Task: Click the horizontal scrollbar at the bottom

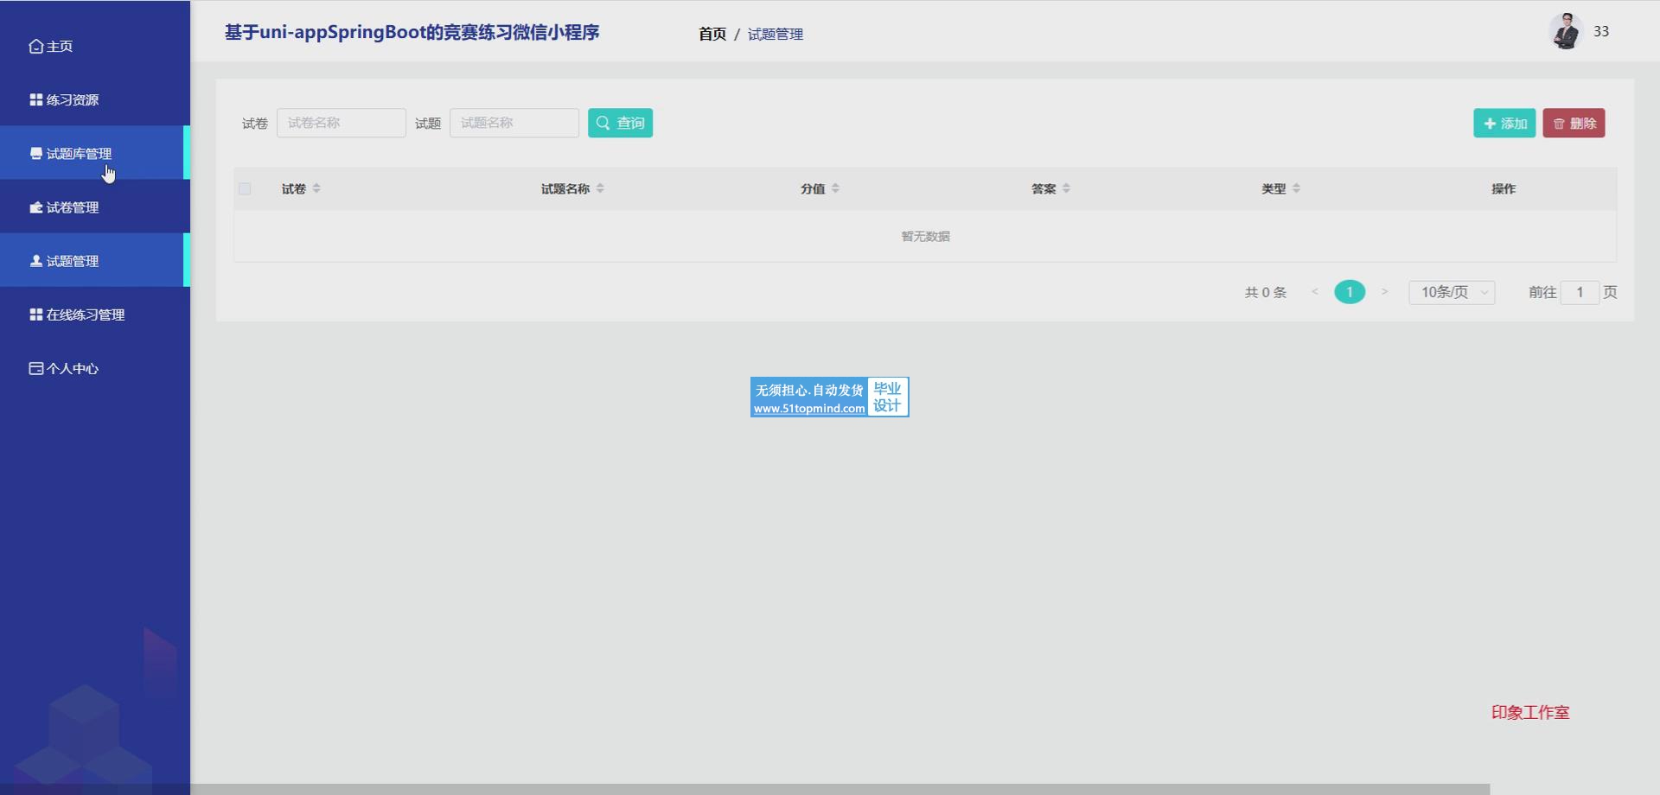Action: tap(839, 788)
